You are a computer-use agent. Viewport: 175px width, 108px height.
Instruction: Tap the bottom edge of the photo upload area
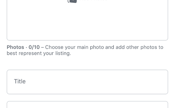(87, 40)
